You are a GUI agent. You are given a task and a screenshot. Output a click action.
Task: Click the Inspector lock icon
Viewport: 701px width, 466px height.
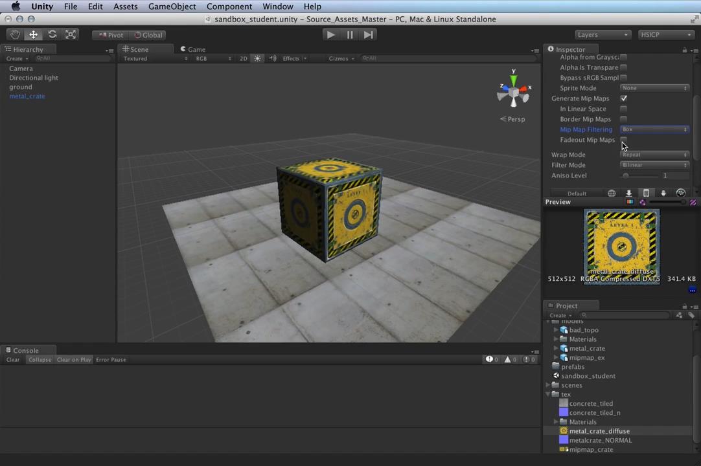[x=684, y=50]
